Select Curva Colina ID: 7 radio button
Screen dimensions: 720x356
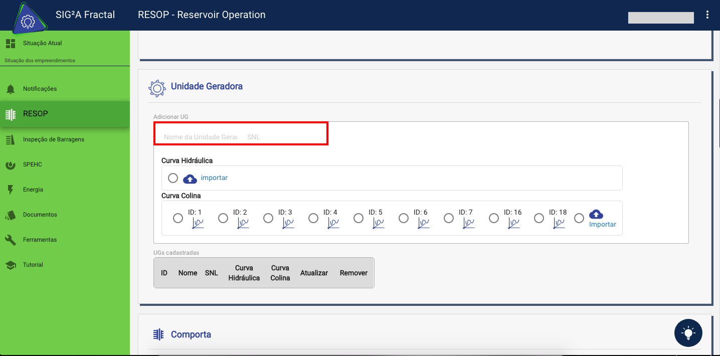pyautogui.click(x=449, y=218)
